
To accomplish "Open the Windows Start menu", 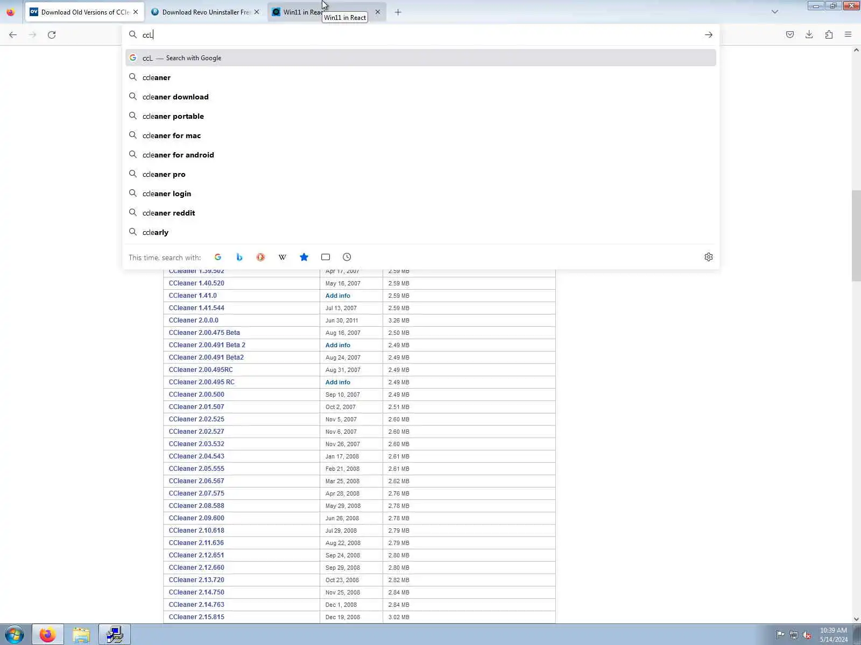I will pos(15,635).
